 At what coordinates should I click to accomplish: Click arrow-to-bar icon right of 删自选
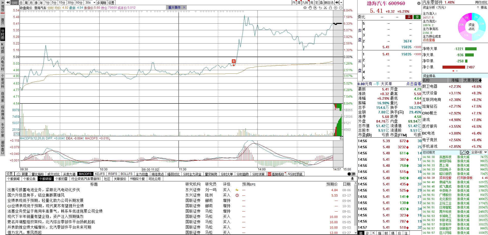337,3
